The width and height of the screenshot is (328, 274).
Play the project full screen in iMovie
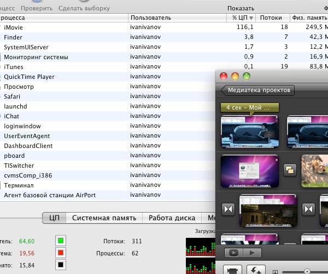click(x=233, y=253)
